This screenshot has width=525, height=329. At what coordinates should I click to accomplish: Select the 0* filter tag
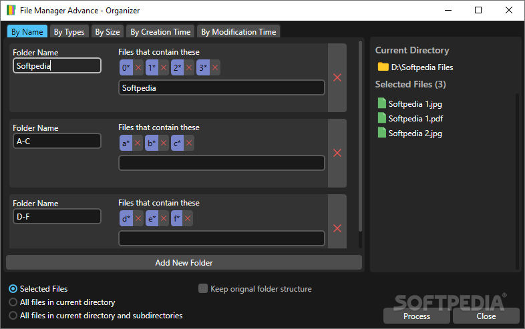click(x=126, y=67)
